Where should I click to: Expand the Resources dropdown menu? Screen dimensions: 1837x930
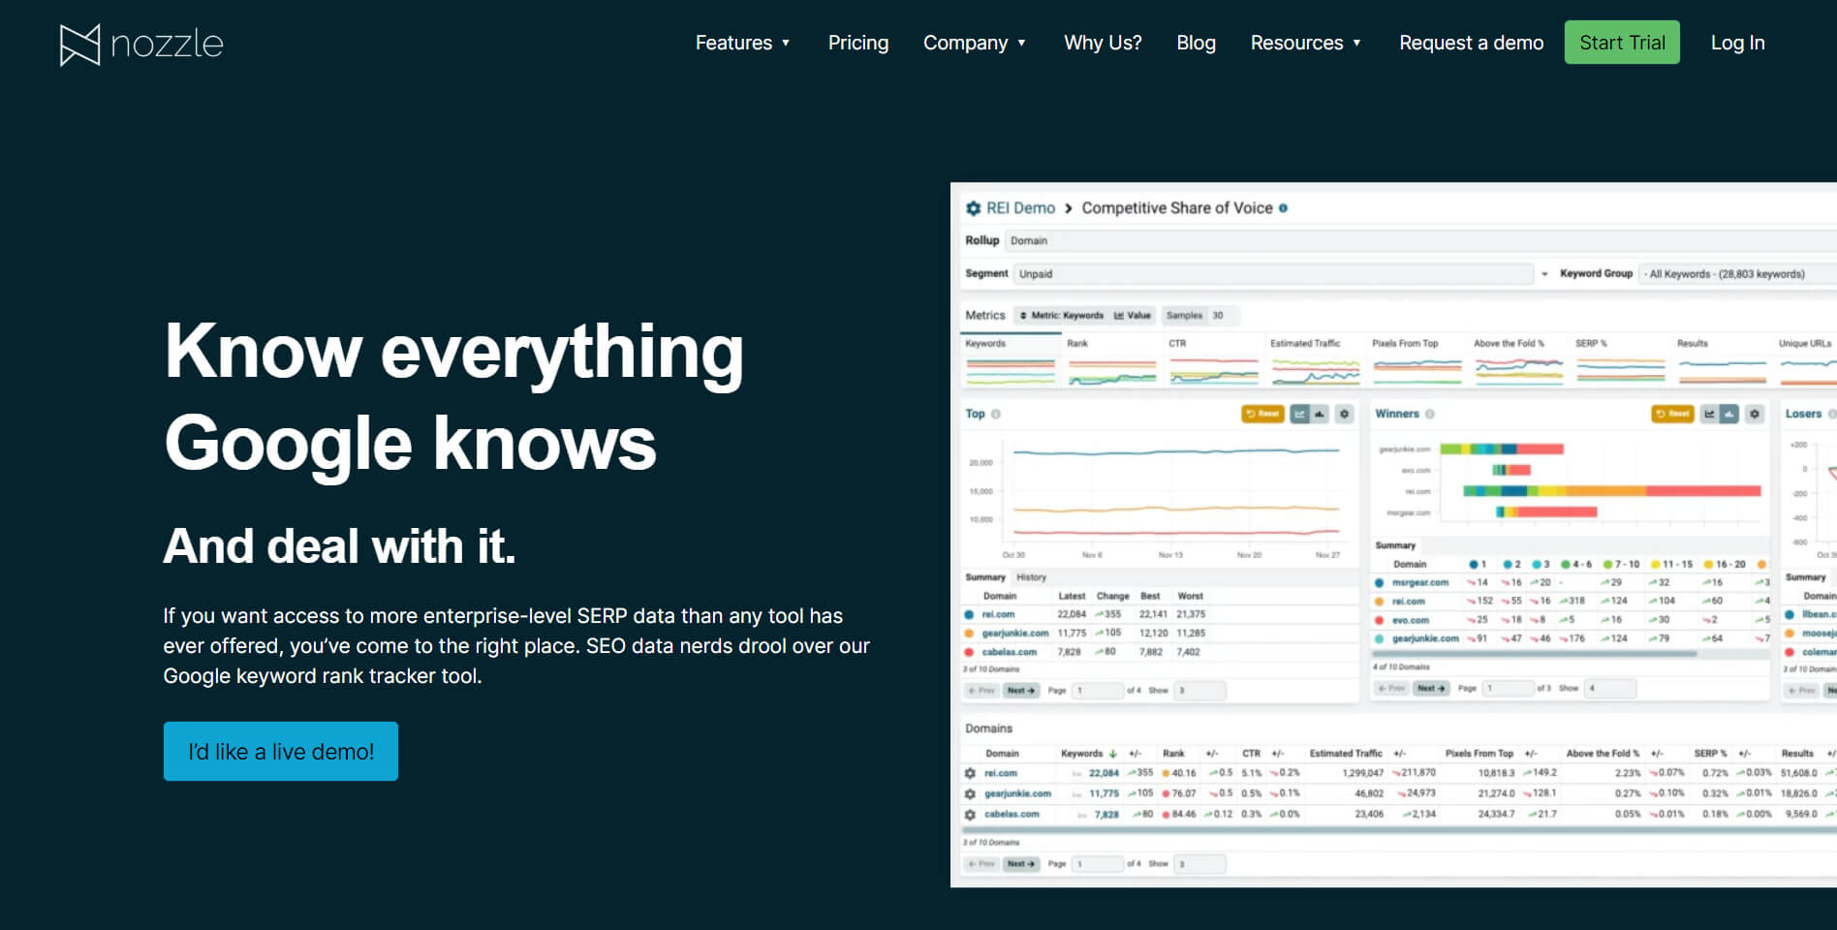1306,43
